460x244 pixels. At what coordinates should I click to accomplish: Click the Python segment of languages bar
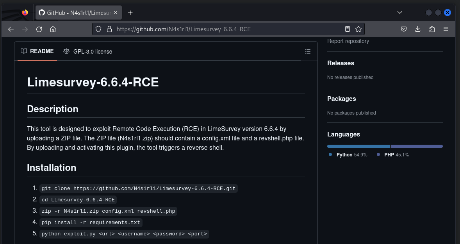pos(358,146)
